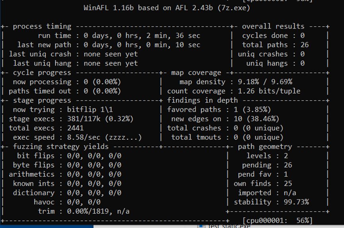This screenshot has width=344, height=228.
Task: Click now trying bitflip 1\1
Action: point(90,109)
